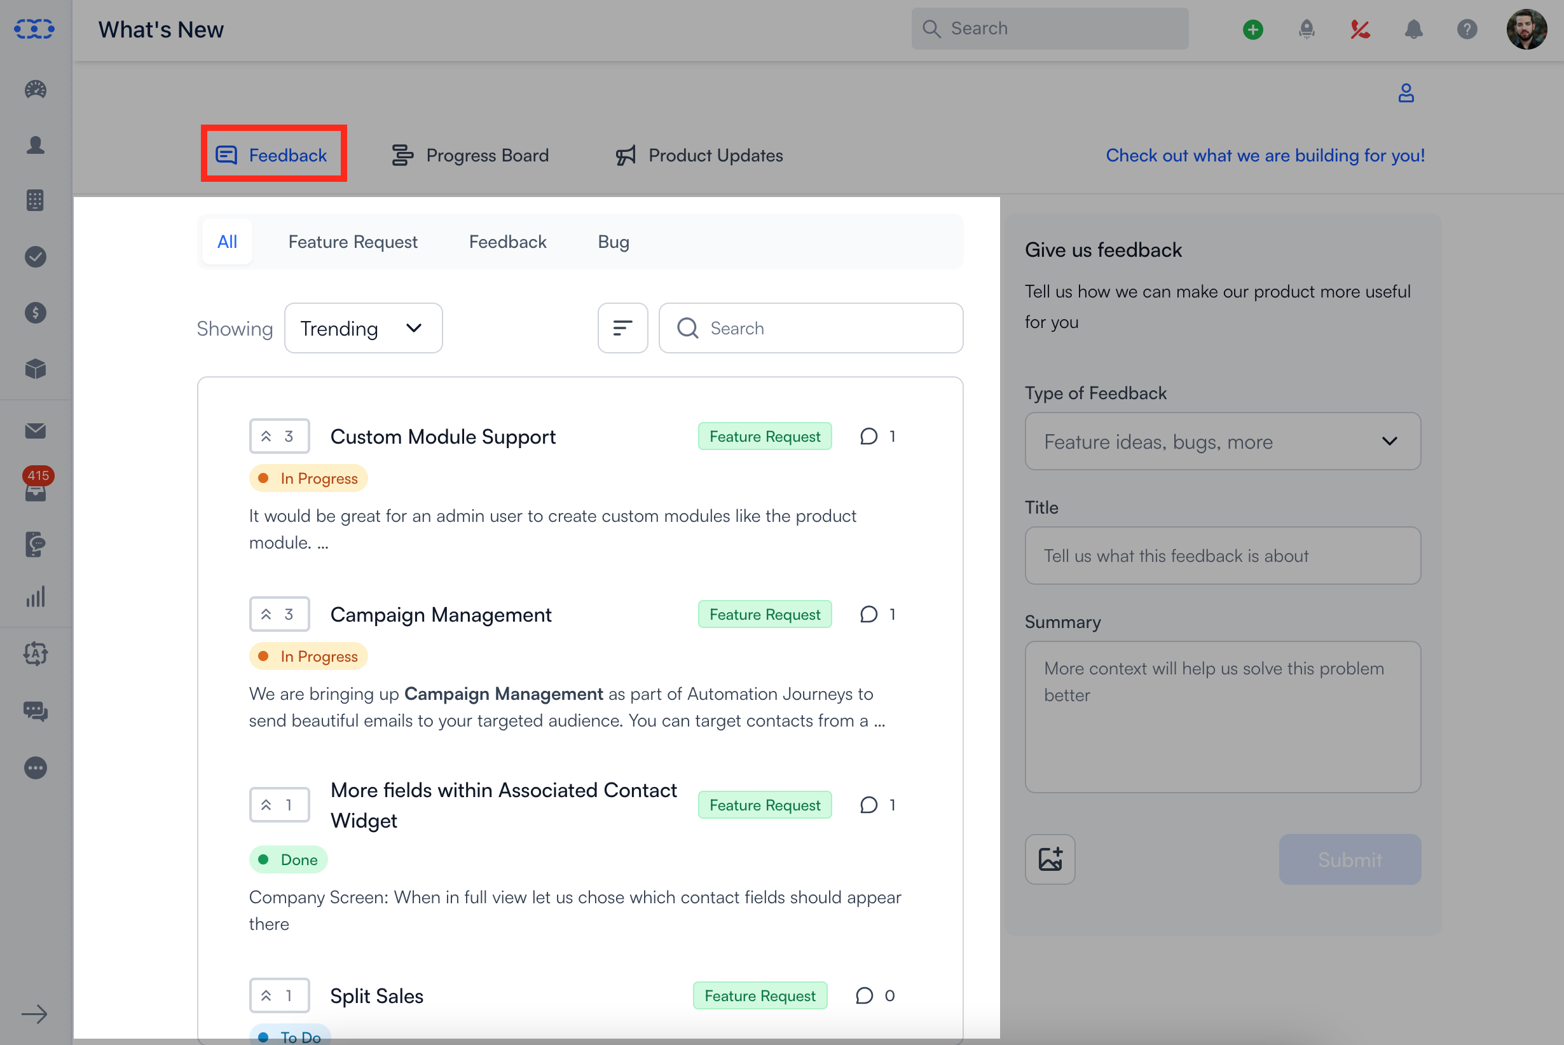Click Feature Request tag on Associated Contact Widget

click(764, 805)
